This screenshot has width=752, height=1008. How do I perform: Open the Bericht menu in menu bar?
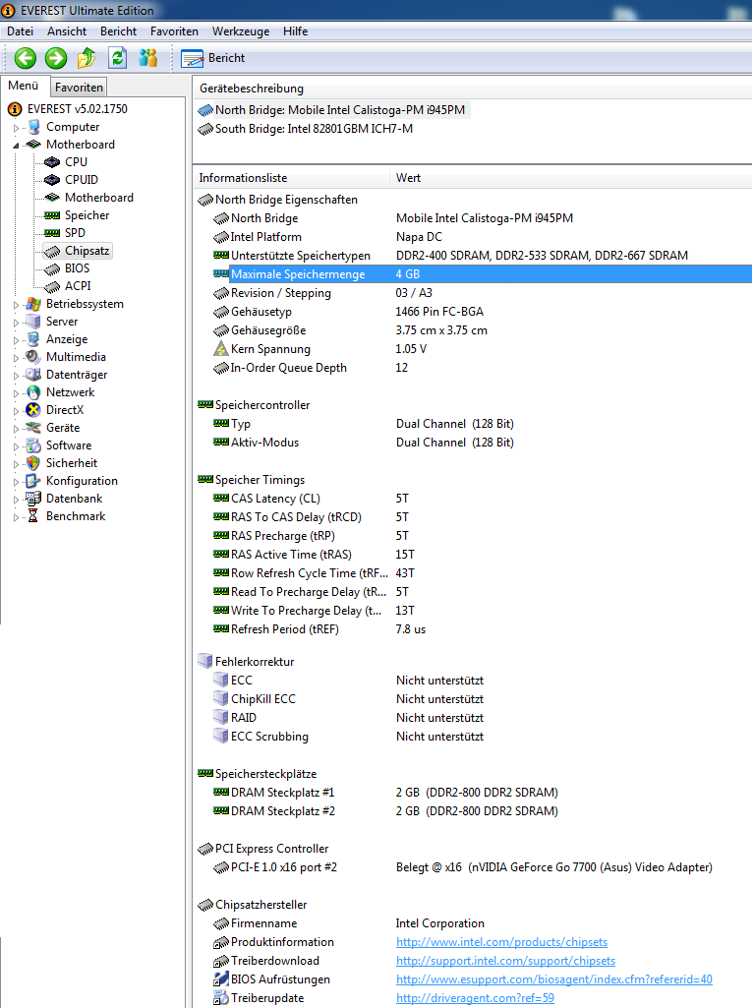[118, 30]
